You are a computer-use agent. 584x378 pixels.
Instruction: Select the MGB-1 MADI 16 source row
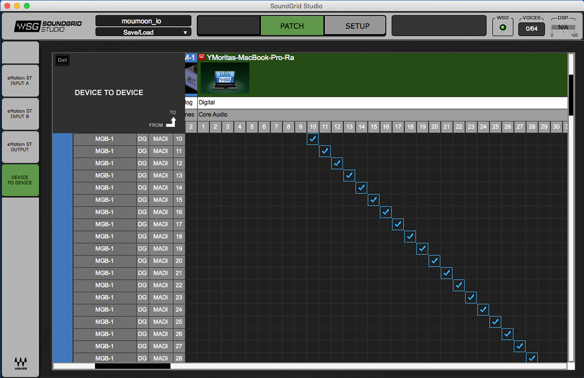[x=129, y=212]
